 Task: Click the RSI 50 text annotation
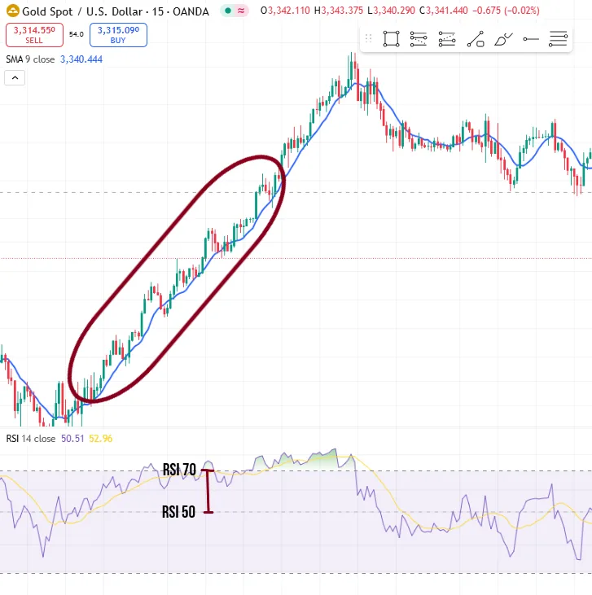click(x=179, y=512)
